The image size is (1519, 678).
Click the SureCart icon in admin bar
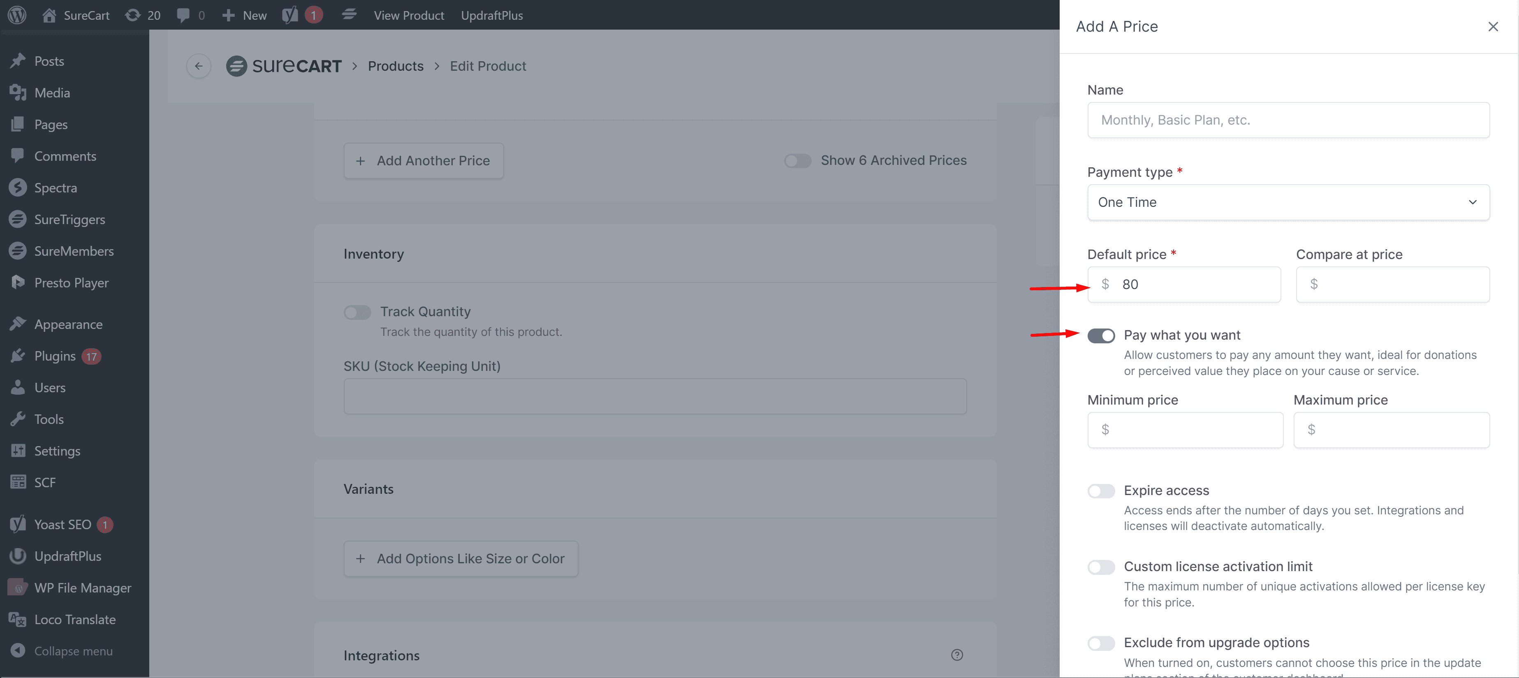pyautogui.click(x=349, y=15)
